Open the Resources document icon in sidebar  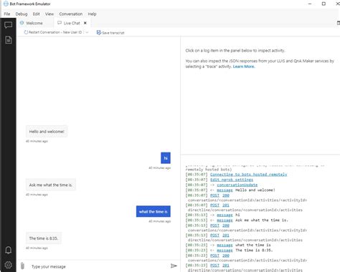(x=9, y=40)
